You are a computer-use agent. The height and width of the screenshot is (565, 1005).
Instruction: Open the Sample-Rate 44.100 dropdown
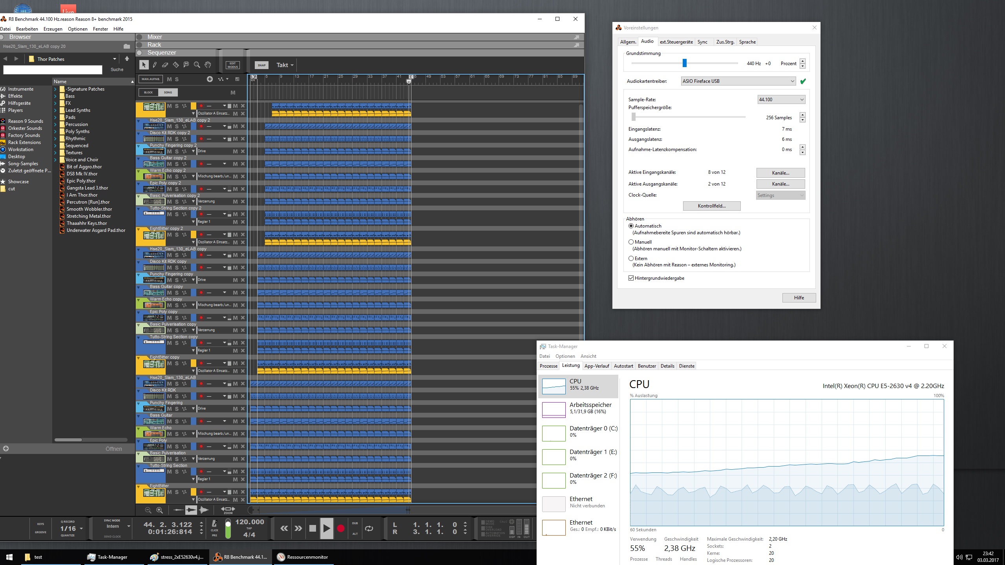click(x=781, y=100)
